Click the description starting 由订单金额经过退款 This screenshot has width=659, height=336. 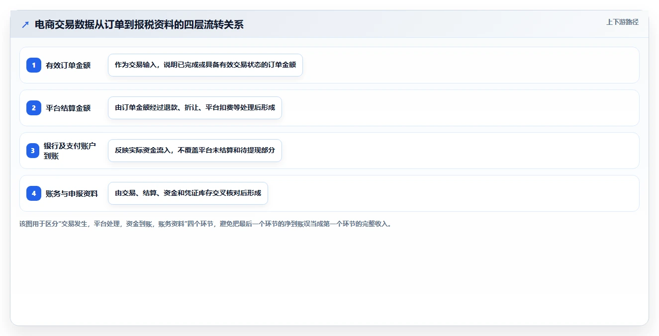[x=195, y=108]
